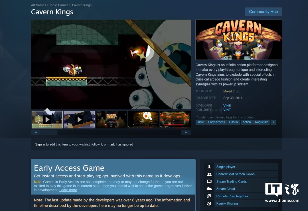The image size is (308, 211).
Task: Click the Steam Trading Cards icon
Action: 209,181
